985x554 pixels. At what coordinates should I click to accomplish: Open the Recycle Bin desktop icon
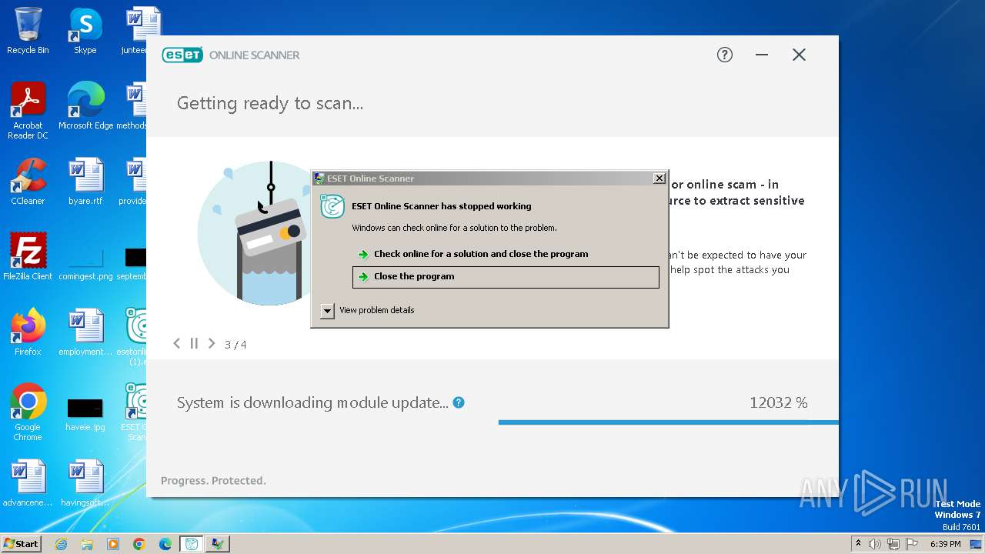[x=28, y=31]
